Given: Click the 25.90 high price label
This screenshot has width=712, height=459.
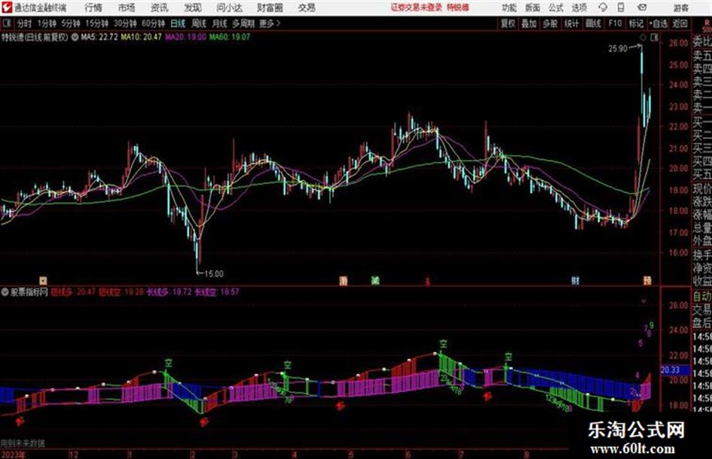Looking at the screenshot, I should [x=618, y=48].
